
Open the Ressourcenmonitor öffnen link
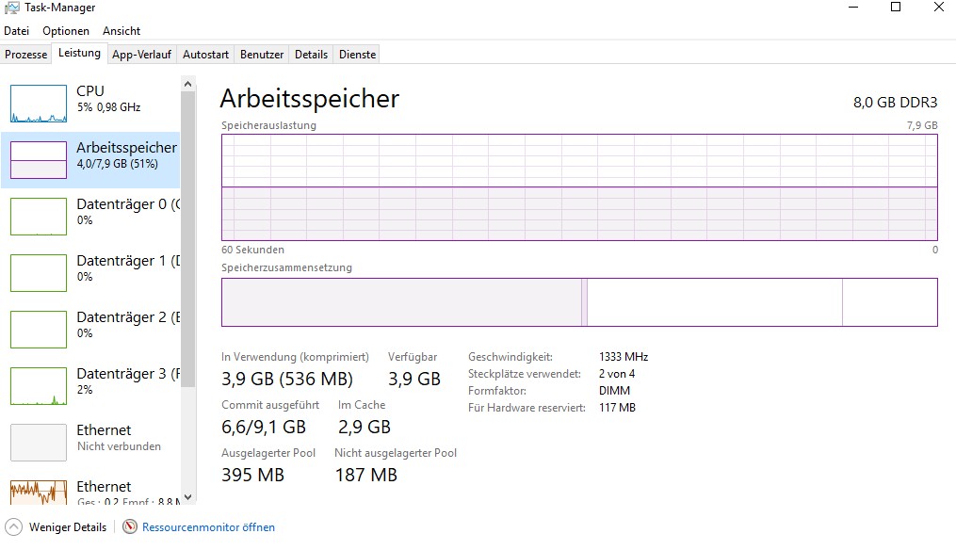pos(208,527)
